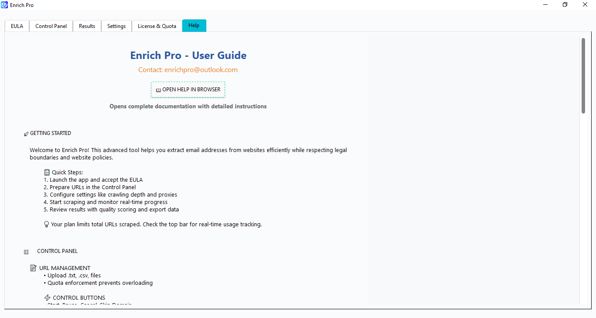Click the CONTROL PANEL section heading
This screenshot has height=318, width=596.
pyautogui.click(x=58, y=251)
